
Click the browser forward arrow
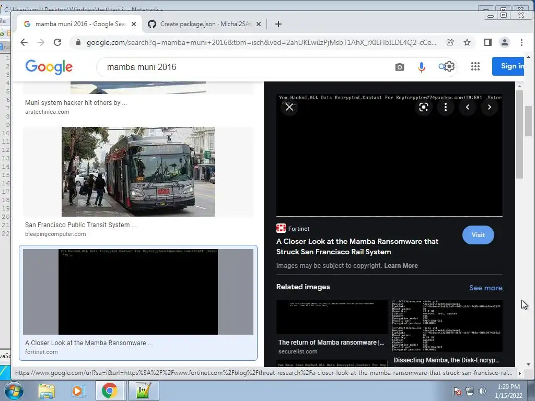pyautogui.click(x=41, y=42)
